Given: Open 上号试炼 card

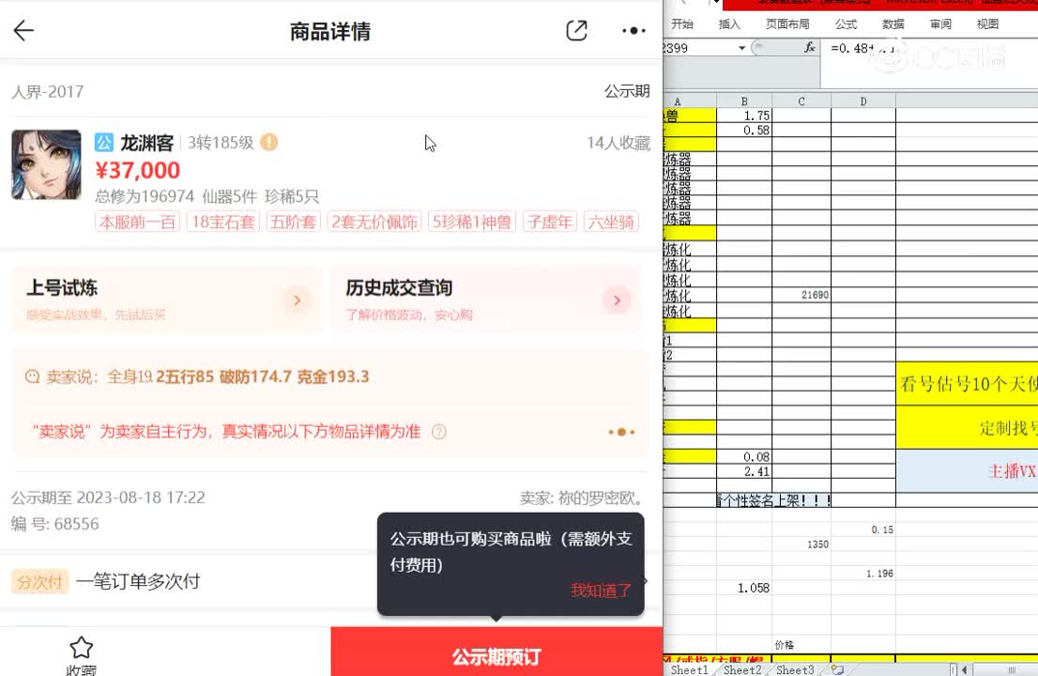Looking at the screenshot, I should (x=166, y=300).
